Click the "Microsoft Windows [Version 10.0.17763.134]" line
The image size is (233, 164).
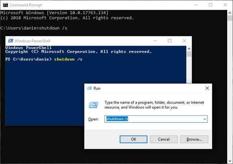tap(54, 13)
